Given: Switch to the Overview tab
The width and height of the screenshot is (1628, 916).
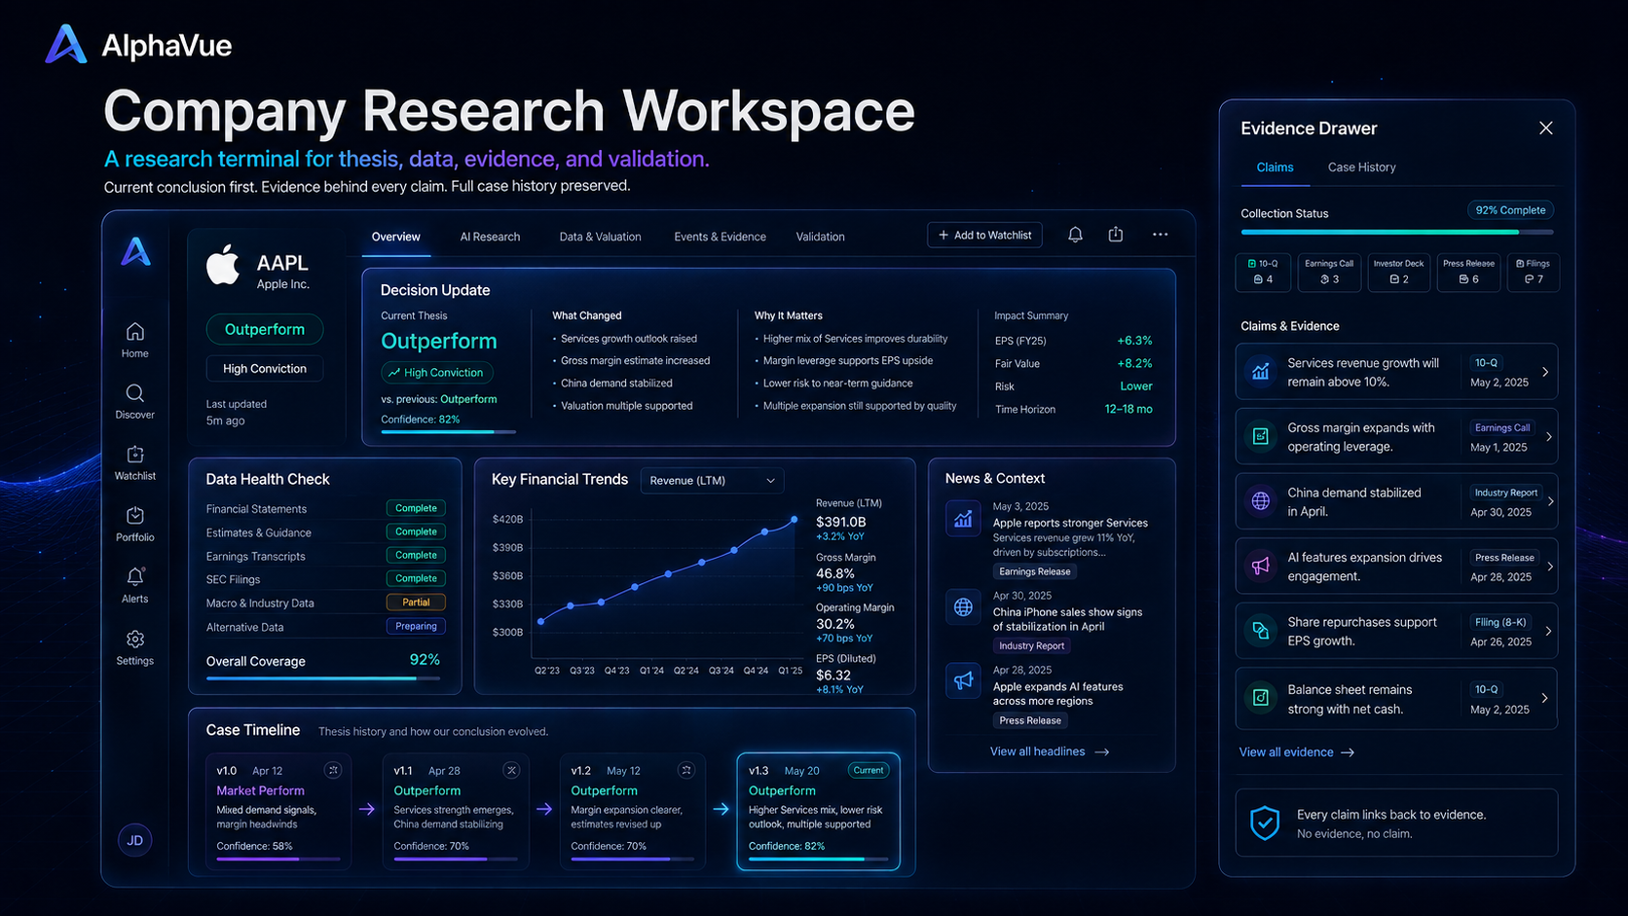Looking at the screenshot, I should click(396, 237).
